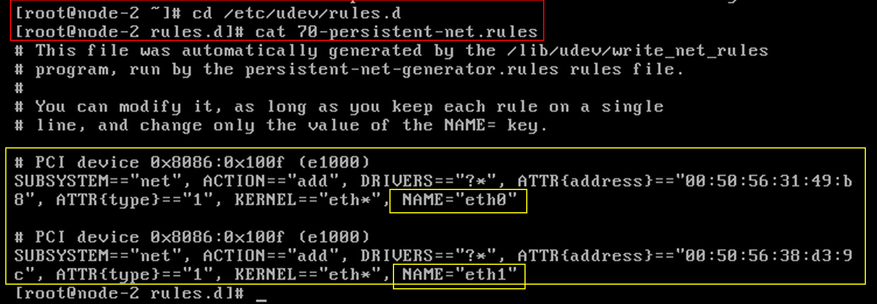This screenshot has width=877, height=304.
Task: Click the second DRIVERS=="?*" entry
Action: pos(429,256)
